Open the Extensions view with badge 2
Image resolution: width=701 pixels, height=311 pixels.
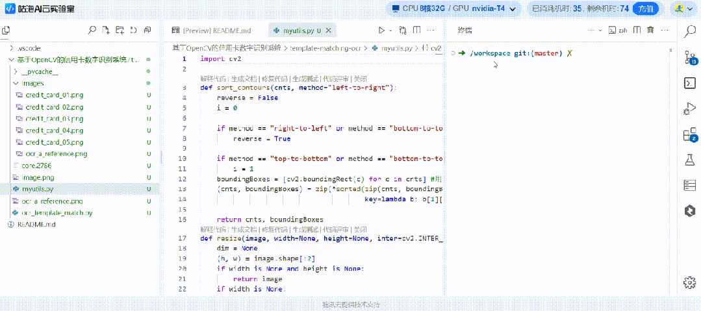pyautogui.click(x=689, y=134)
